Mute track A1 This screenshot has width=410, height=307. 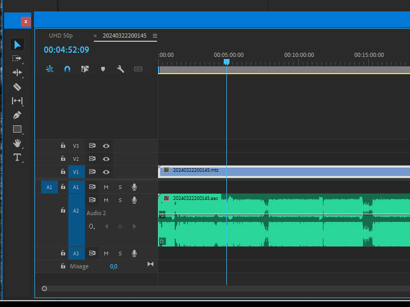pos(106,187)
